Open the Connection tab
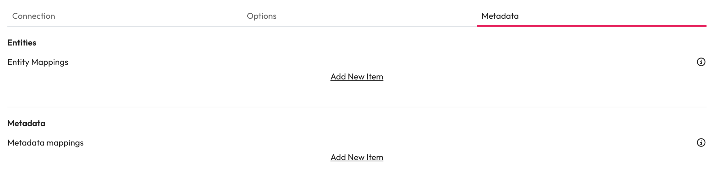Viewport: 715px width, 171px height. pyautogui.click(x=34, y=16)
